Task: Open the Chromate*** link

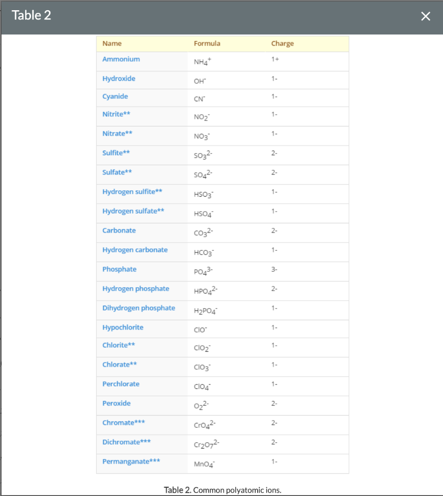Action: pos(123,422)
